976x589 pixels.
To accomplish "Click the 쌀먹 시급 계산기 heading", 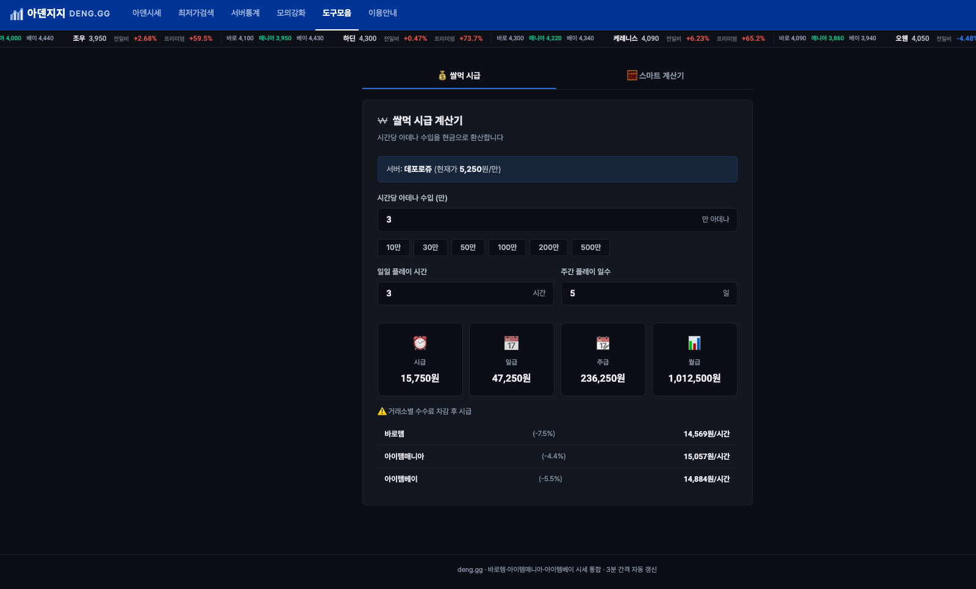I will pyautogui.click(x=428, y=121).
